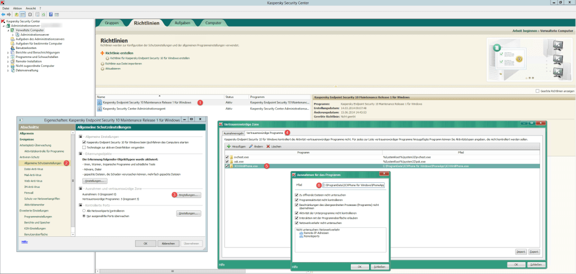This screenshot has height=274, width=576.
Task: Click the red X Löschen icon
Action: [268, 146]
